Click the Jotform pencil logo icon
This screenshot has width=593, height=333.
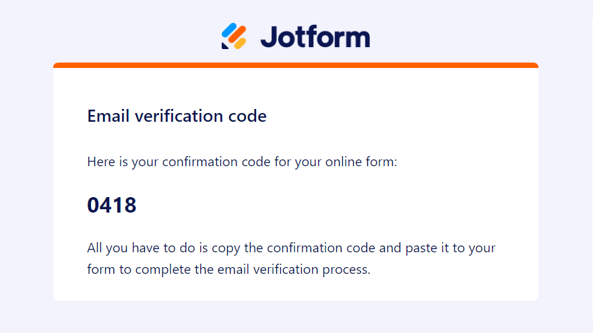pyautogui.click(x=234, y=36)
